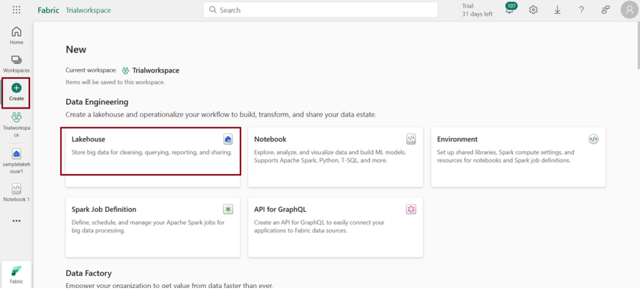640x301 pixels.
Task: Open the Fabric experience switcher at bottom
Action: point(16,274)
